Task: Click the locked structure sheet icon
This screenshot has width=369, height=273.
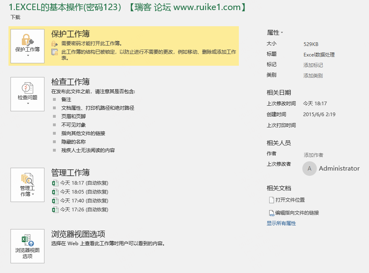Action: tap(55, 52)
